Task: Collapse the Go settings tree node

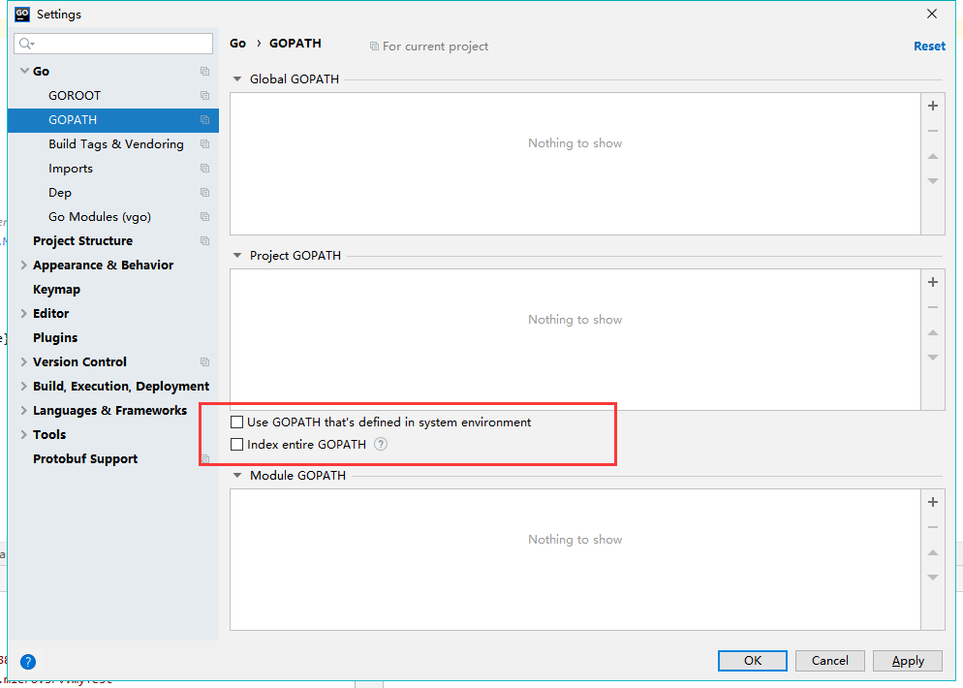Action: 24,71
